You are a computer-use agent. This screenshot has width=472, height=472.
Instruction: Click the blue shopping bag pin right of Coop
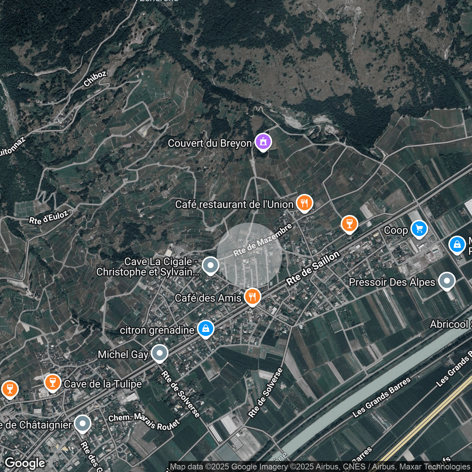coord(457,245)
